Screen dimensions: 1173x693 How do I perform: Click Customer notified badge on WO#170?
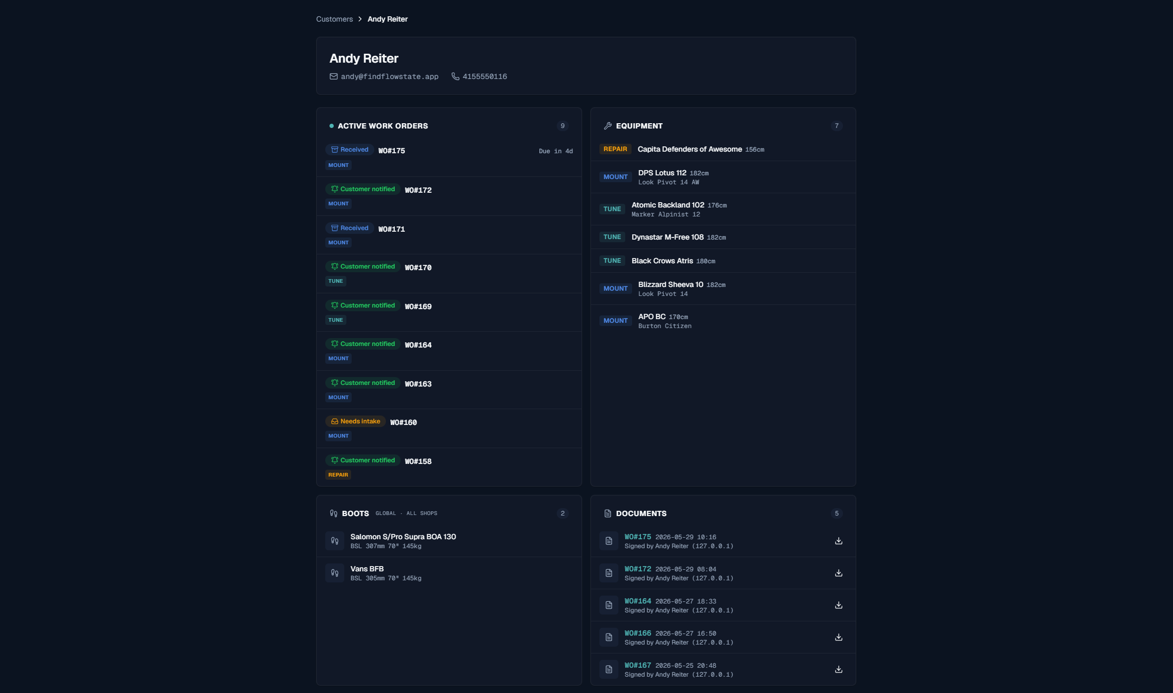(363, 267)
